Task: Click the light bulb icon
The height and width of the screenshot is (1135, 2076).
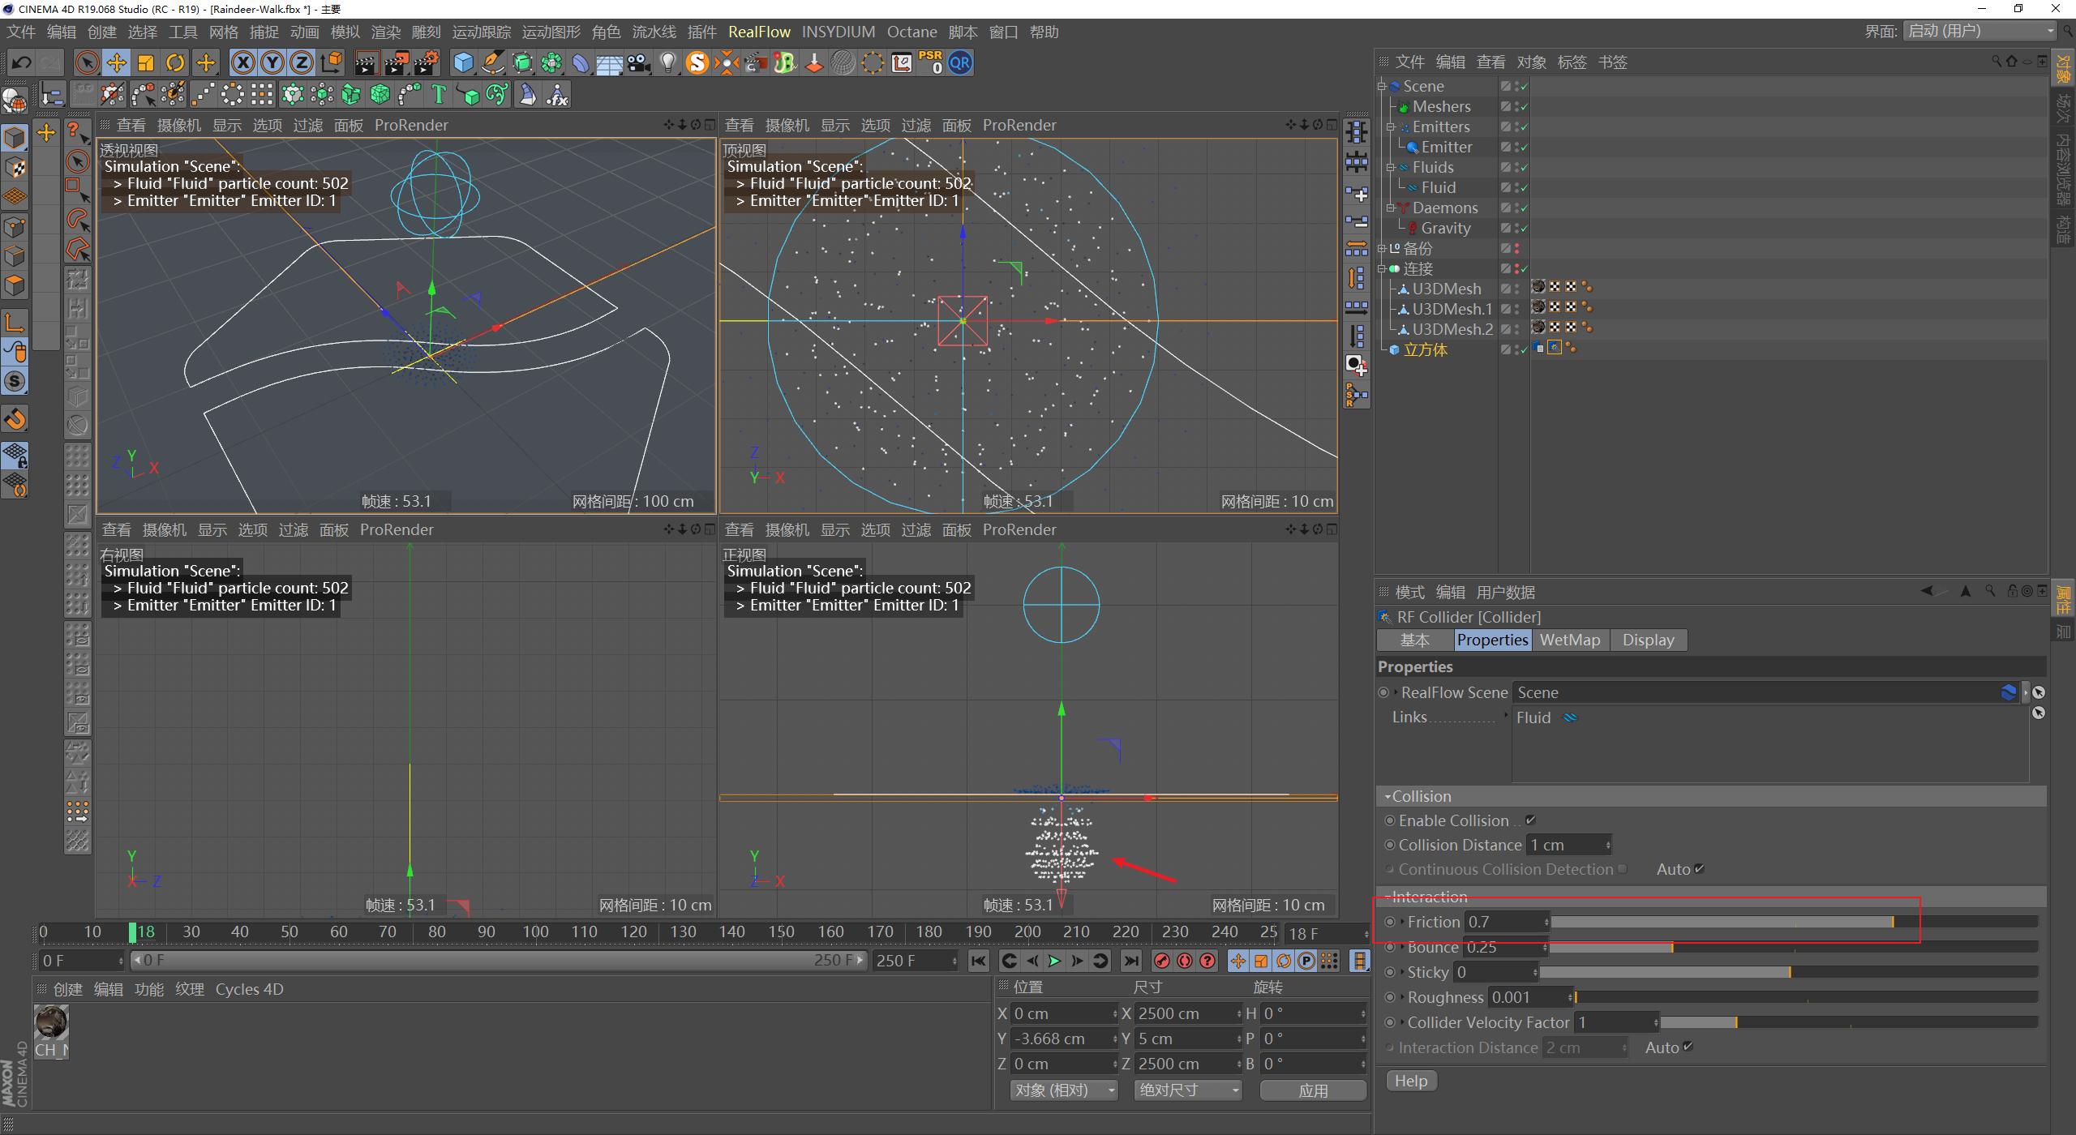Action: point(667,63)
